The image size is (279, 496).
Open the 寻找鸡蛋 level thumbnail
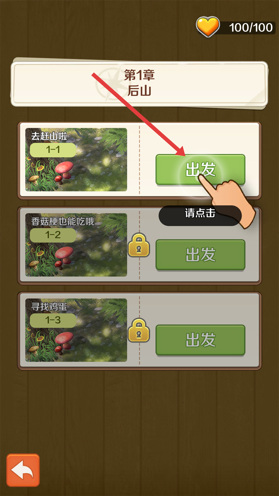[76, 330]
